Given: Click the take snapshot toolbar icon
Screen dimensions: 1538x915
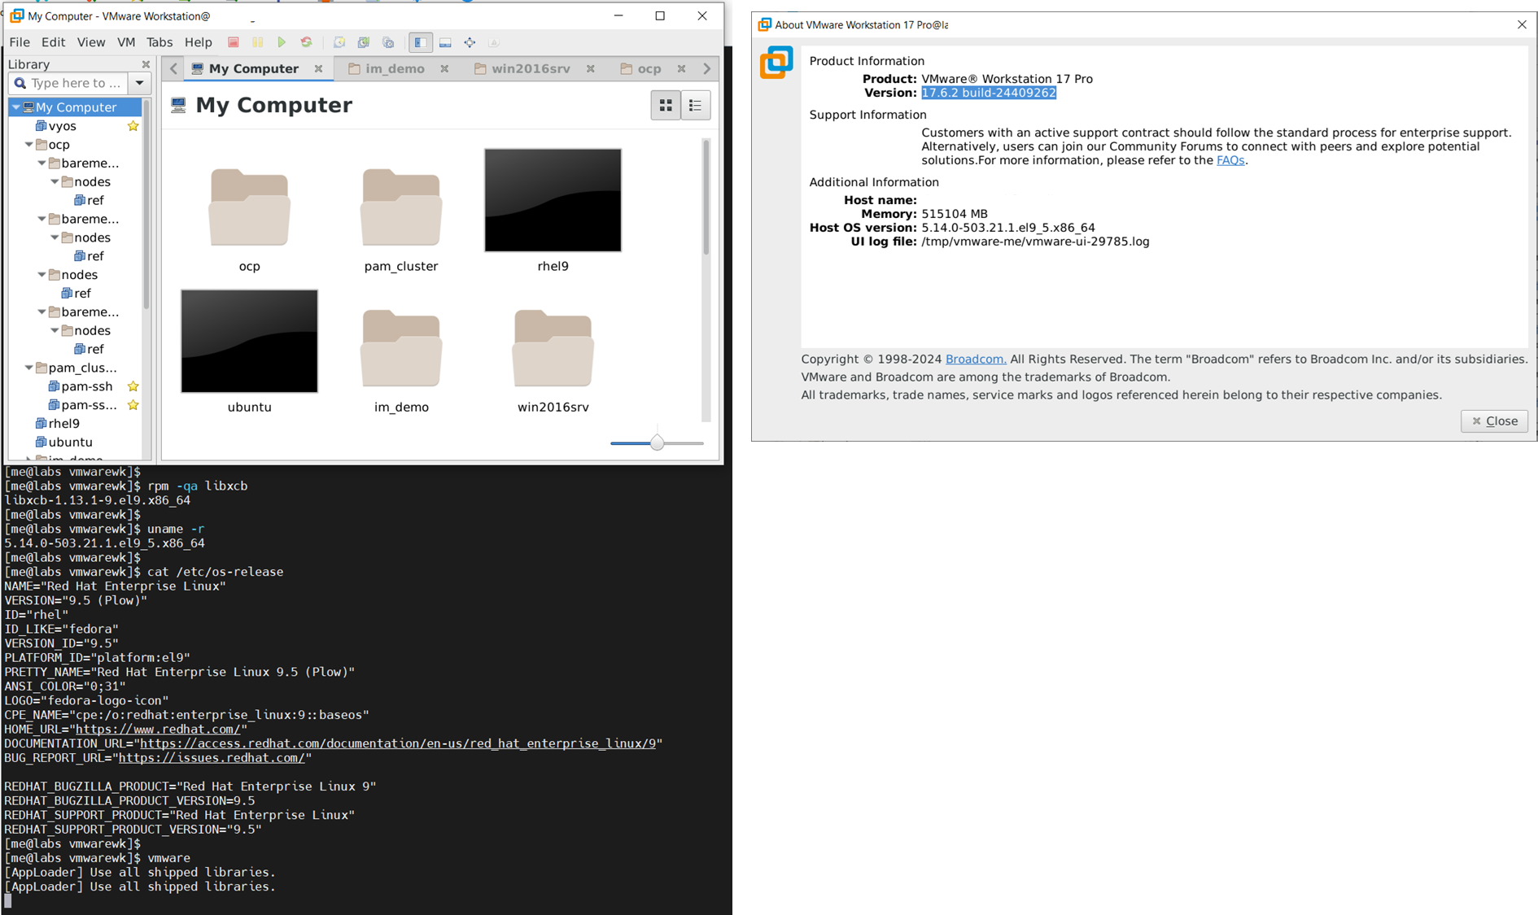Looking at the screenshot, I should click(339, 42).
